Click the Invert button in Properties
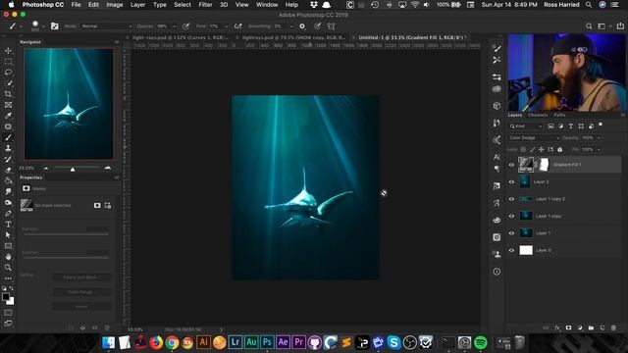Screen dimensions: 628x353 (81, 307)
